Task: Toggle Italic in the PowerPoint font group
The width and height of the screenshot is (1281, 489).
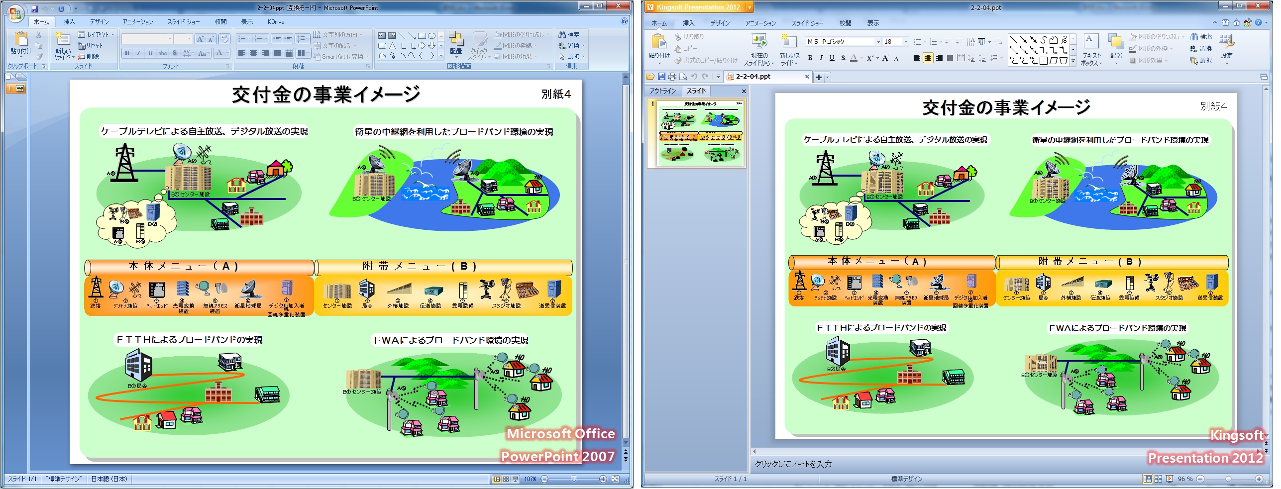Action: point(138,53)
